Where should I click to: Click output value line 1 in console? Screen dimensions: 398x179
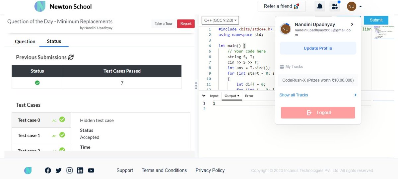(x=214, y=103)
